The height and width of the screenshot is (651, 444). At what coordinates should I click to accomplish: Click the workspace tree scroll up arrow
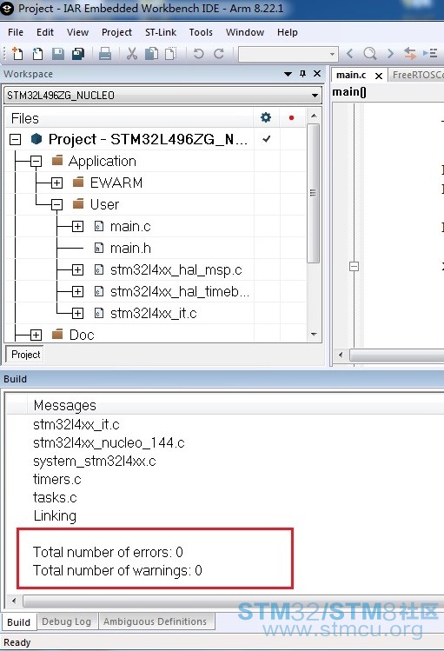[314, 116]
